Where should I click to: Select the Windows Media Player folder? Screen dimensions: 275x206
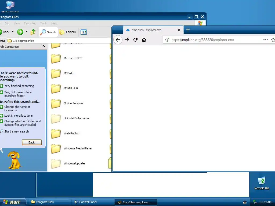click(72, 148)
